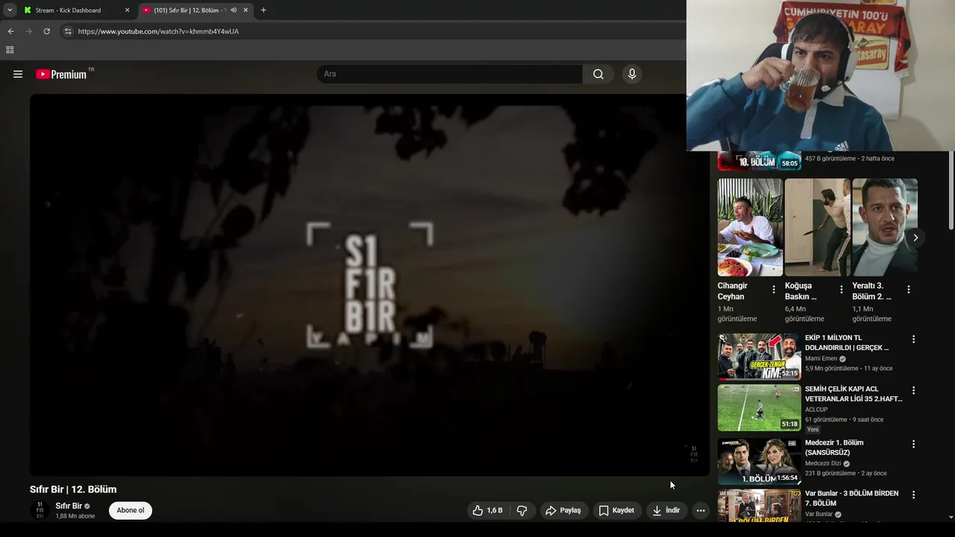Save video with Kaydet button
This screenshot has width=955, height=537.
[616, 510]
